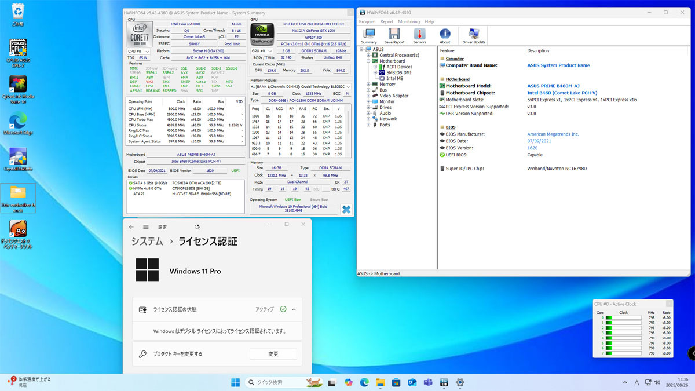
Task: Click the IME input mode indicator A
Action: coord(637,382)
